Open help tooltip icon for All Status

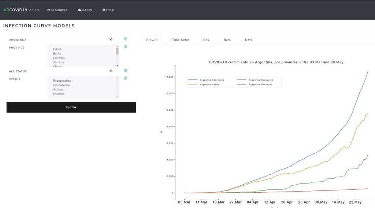(x=126, y=71)
